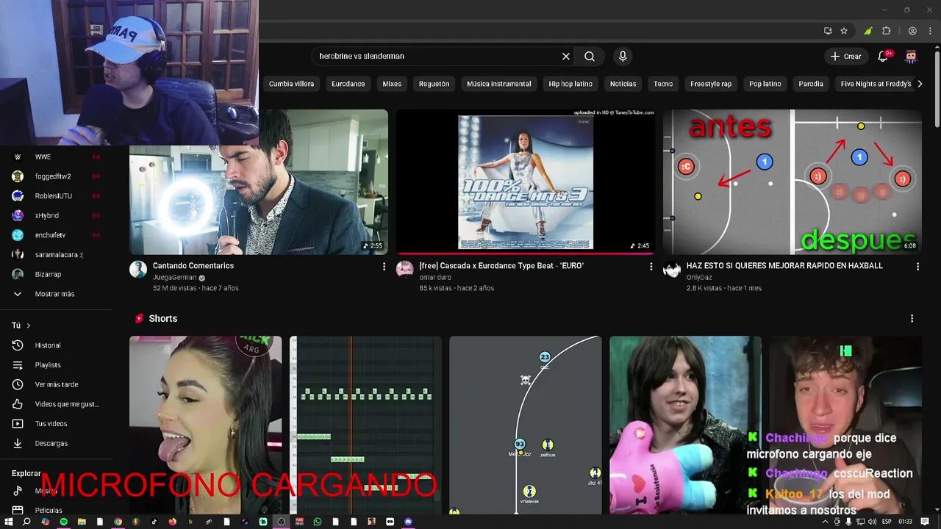Open the OnlyDaz channel avatar

[672, 269]
